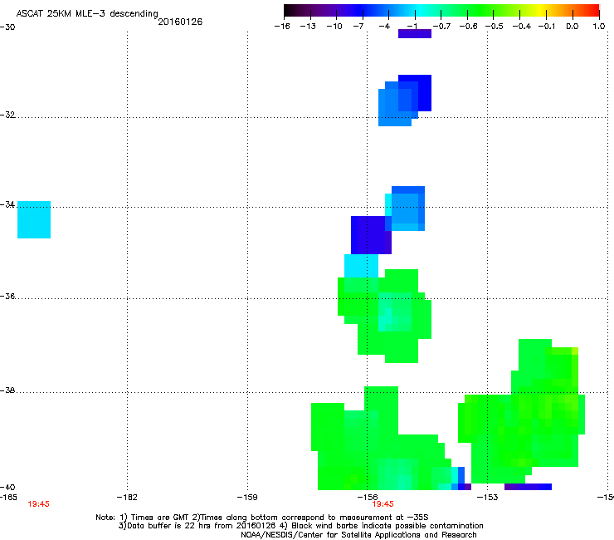
Task: Click the longitude axis label '-162'
Action: tap(127, 498)
